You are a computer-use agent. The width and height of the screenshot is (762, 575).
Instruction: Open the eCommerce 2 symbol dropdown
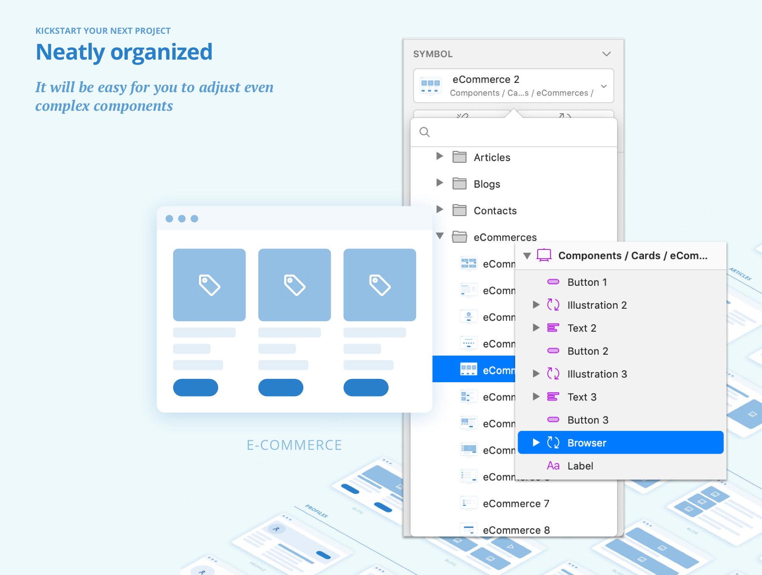click(x=604, y=86)
